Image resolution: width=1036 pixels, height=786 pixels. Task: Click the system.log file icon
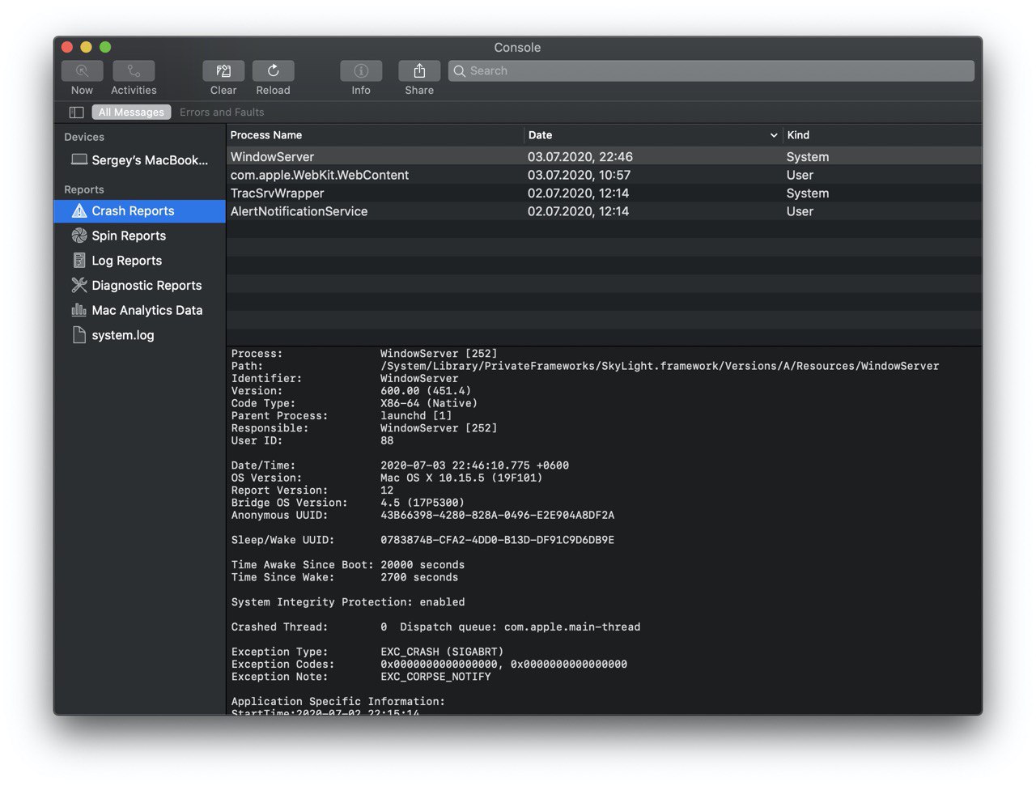[x=79, y=335]
